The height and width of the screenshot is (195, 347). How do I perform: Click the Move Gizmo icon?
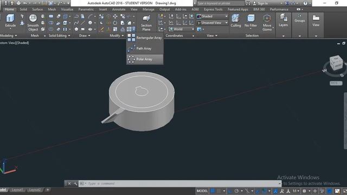coord(267,23)
